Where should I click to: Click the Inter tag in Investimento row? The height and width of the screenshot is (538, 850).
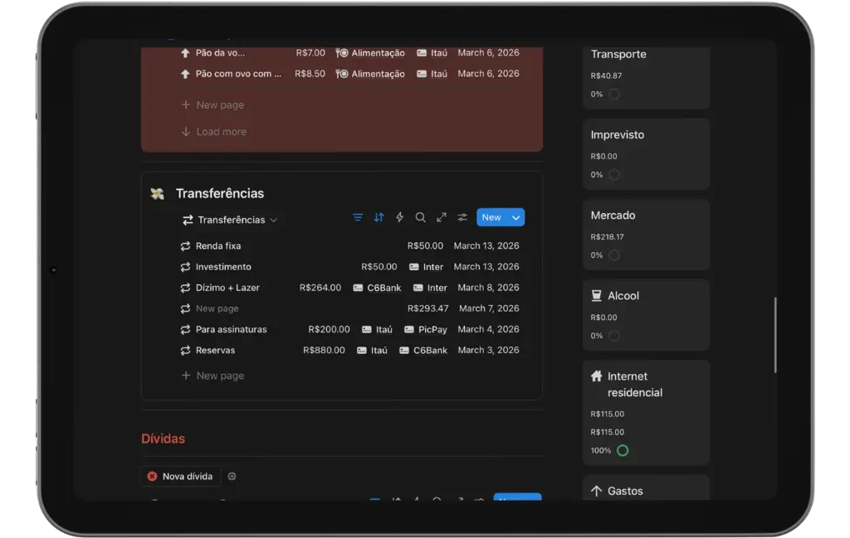tap(426, 267)
